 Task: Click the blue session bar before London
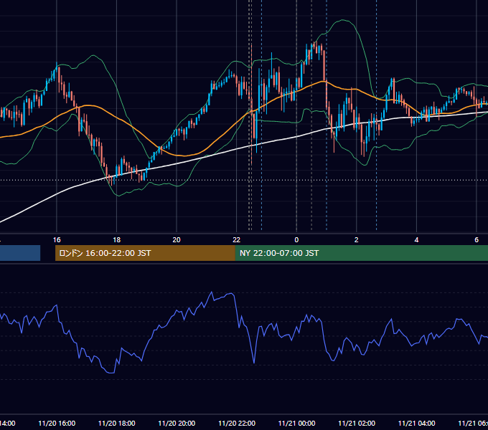pos(20,253)
